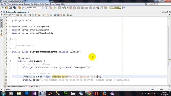171x96 pixels.
Task: Click the Find Selection magnifier icon
Action: coord(30,15)
